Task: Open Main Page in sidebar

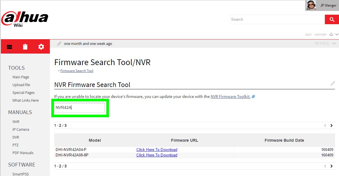Action: 21,77
